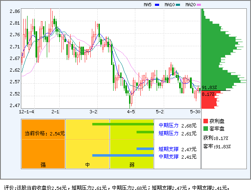Click the 2-1 date on the x-axis

[55, 112]
